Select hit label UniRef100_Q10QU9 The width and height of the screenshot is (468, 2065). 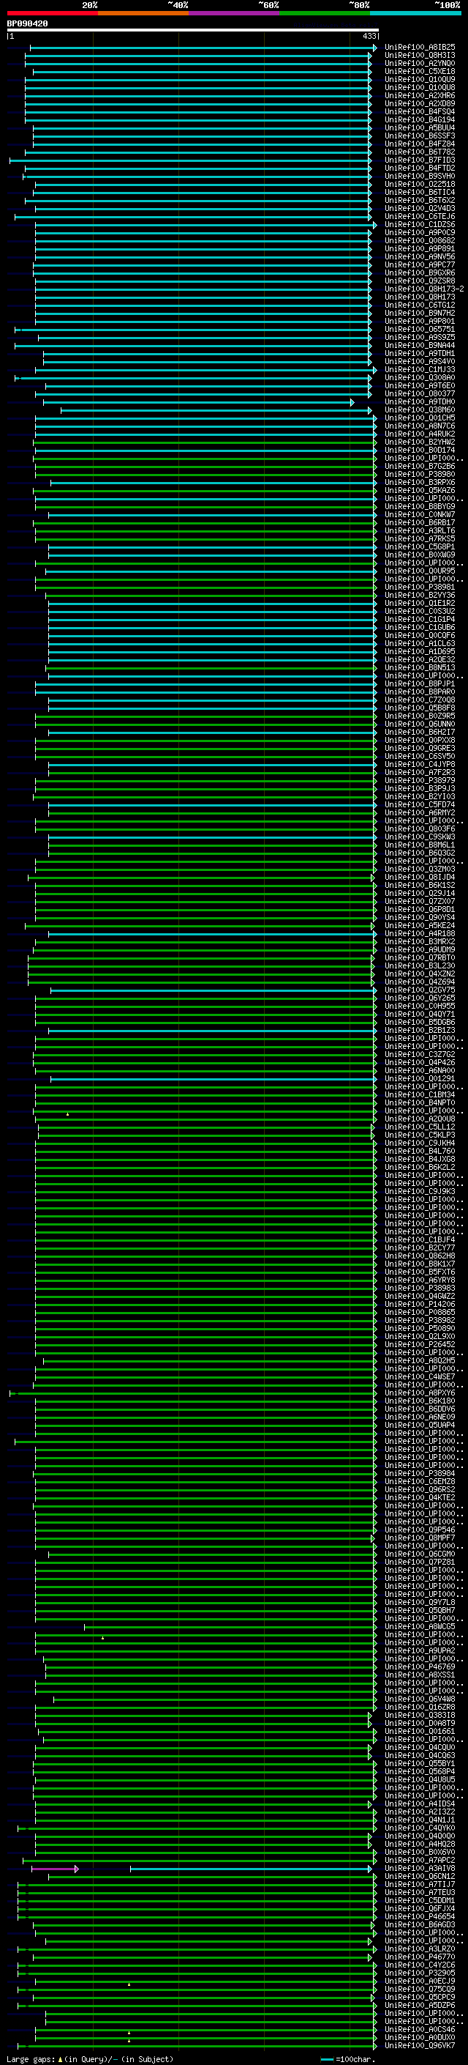click(419, 79)
